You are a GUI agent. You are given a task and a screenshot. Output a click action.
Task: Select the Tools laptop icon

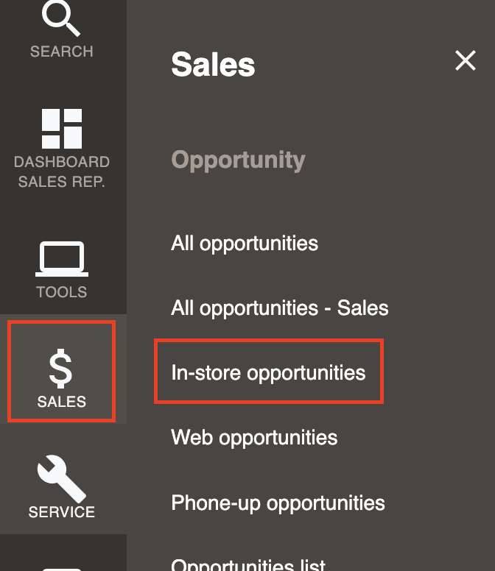(62, 259)
